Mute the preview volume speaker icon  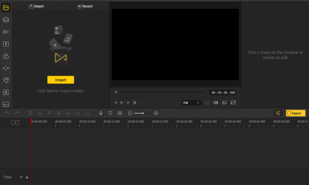(216, 103)
